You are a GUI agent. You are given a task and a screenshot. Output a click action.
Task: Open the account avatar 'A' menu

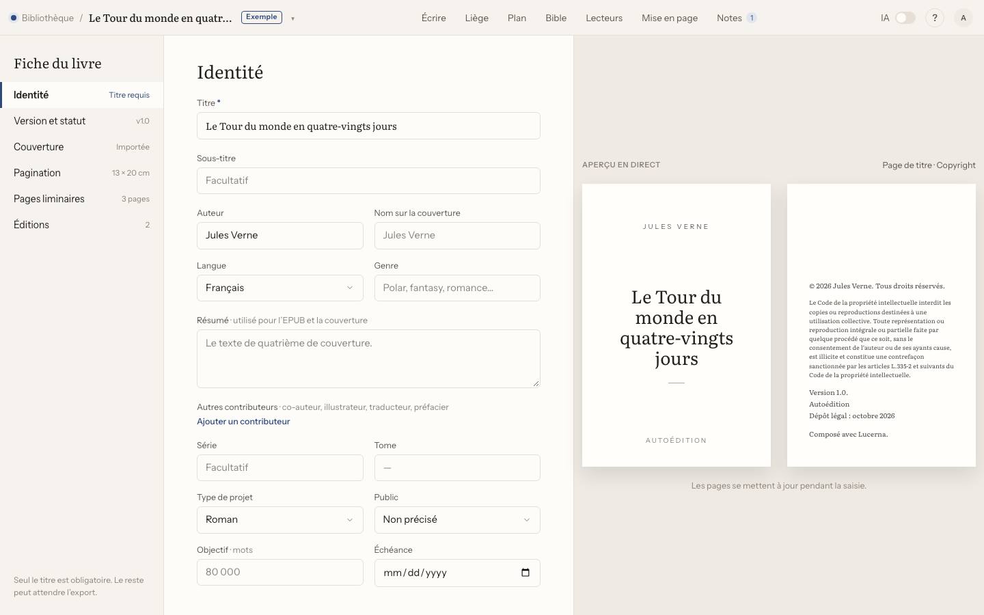coord(963,18)
